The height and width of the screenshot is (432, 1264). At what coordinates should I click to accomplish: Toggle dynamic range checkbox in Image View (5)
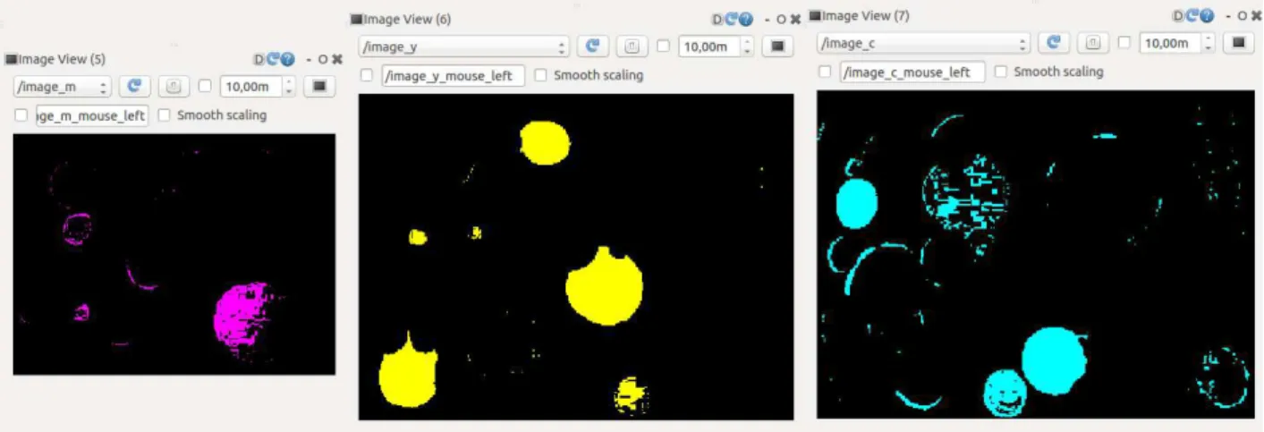click(205, 87)
